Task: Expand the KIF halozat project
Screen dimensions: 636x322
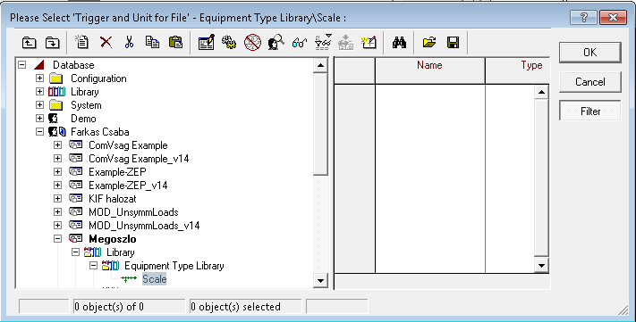Action: click(x=57, y=199)
